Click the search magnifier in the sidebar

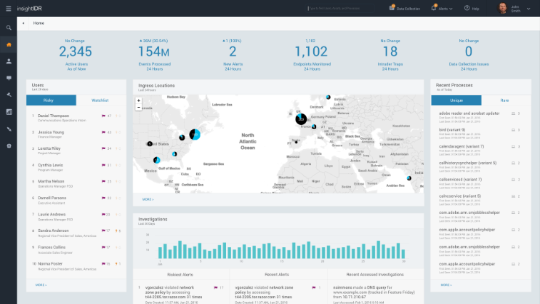pyautogui.click(x=9, y=28)
